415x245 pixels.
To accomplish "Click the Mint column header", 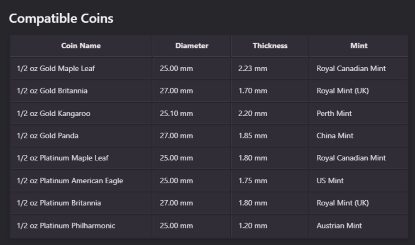I will (359, 46).
